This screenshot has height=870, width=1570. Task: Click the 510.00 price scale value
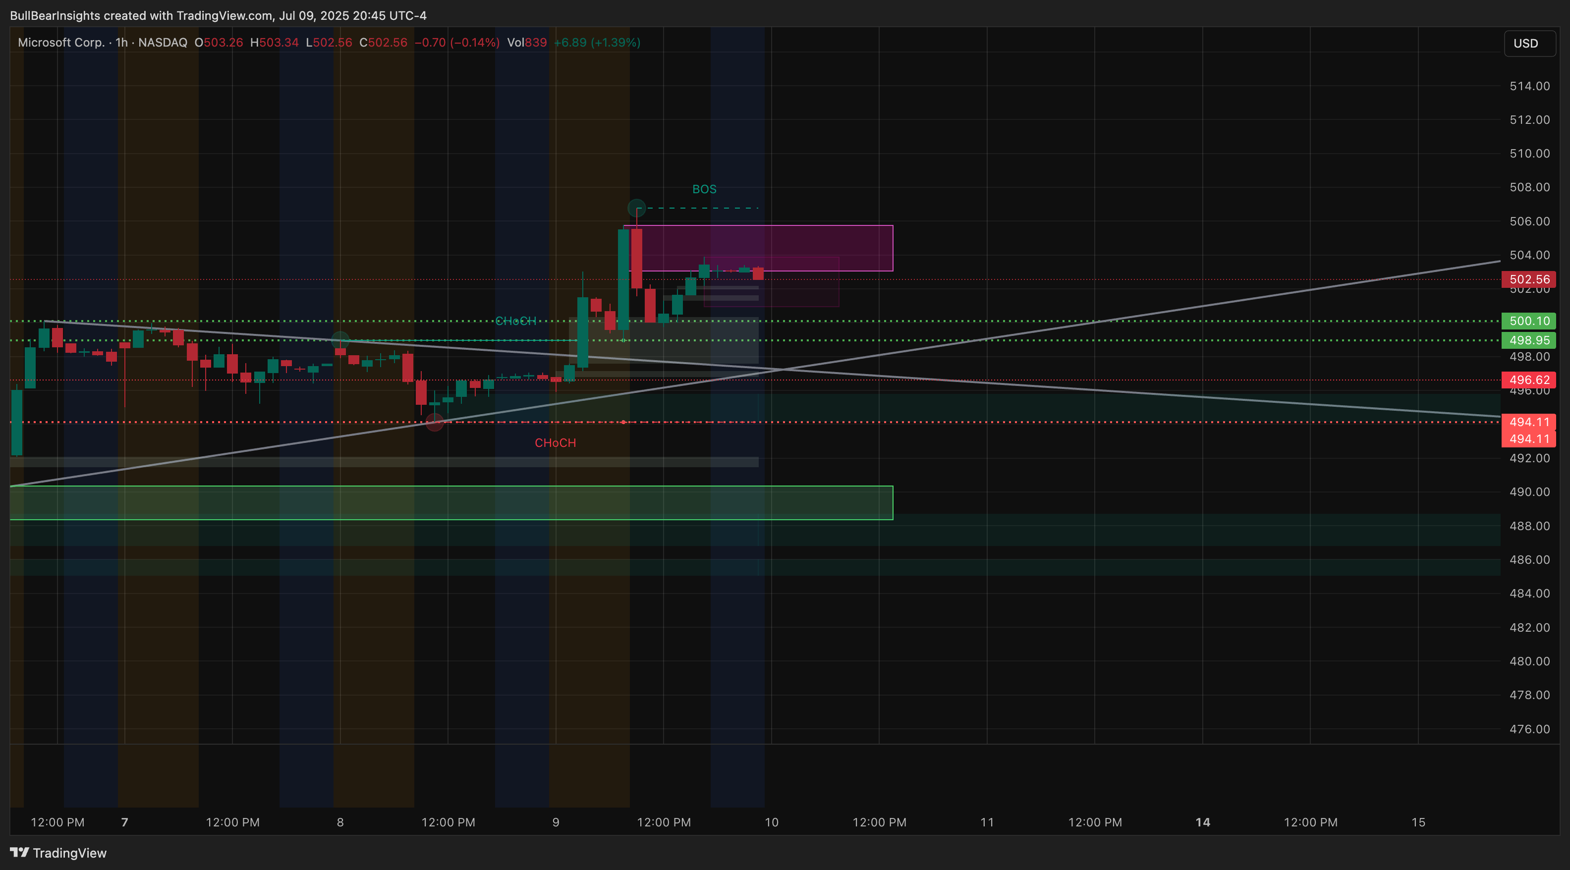pos(1529,154)
